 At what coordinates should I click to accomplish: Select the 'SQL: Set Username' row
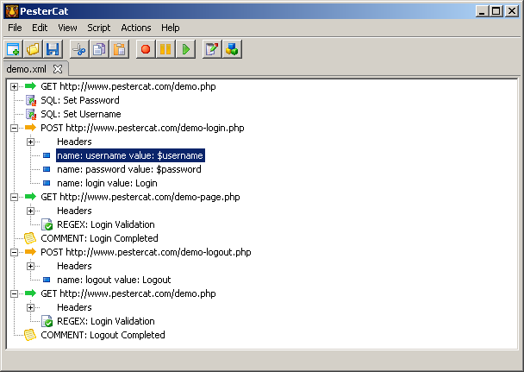pos(81,114)
